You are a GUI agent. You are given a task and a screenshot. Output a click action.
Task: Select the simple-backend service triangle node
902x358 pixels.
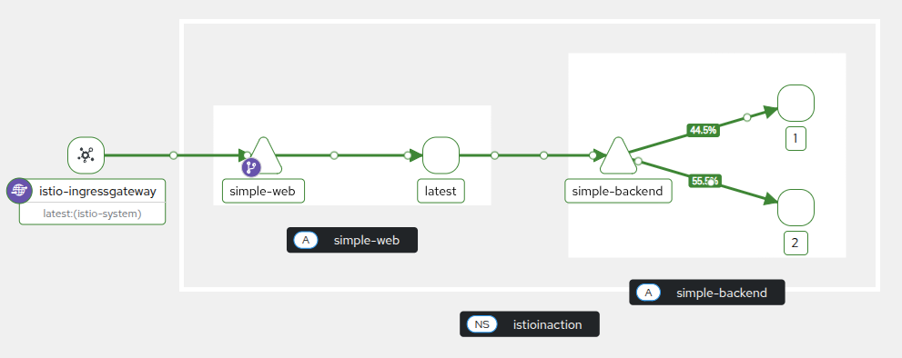(619, 155)
